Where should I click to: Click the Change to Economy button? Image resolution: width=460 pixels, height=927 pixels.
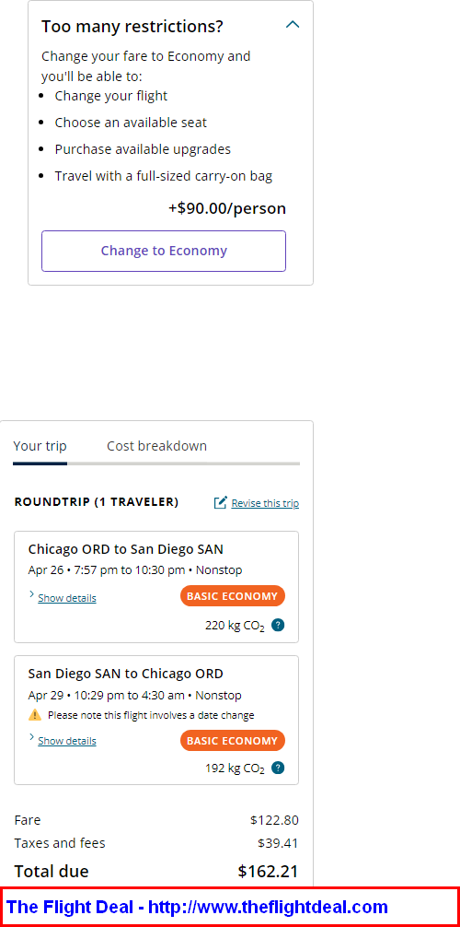(x=164, y=251)
